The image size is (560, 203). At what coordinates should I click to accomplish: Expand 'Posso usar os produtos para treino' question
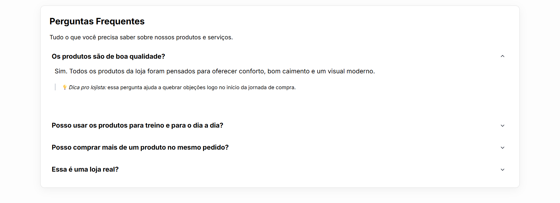click(137, 126)
